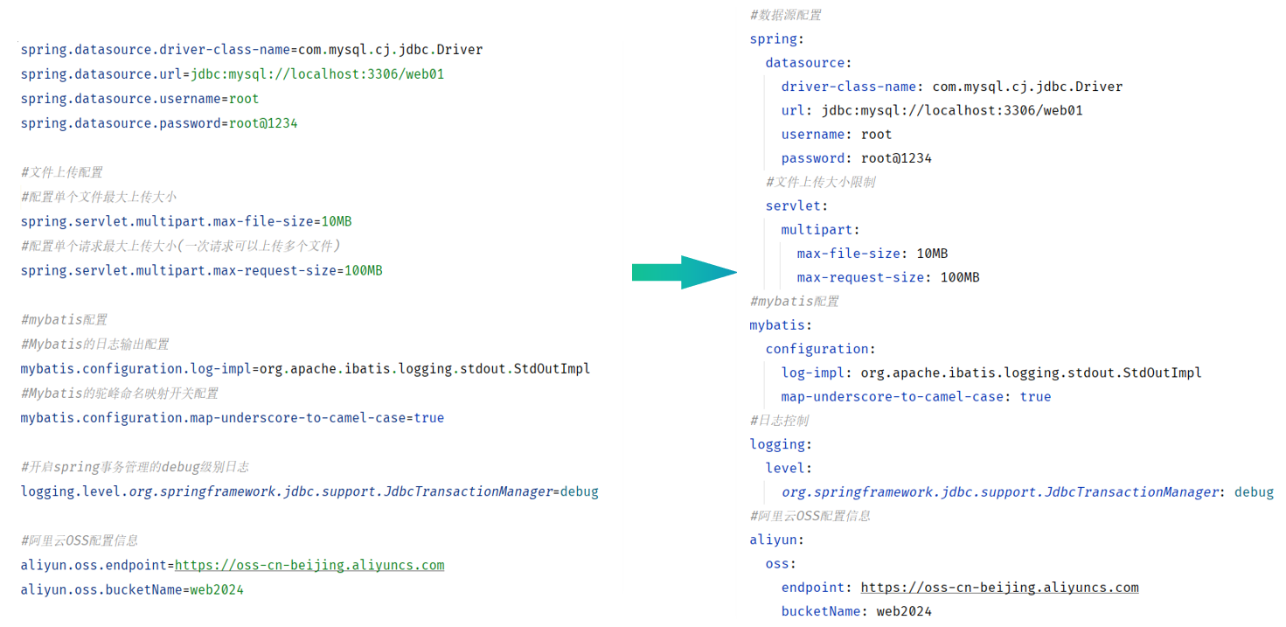Click the comment '#开启spring事务管理的debug级别日志'
This screenshot has height=627, width=1286.
136,466
